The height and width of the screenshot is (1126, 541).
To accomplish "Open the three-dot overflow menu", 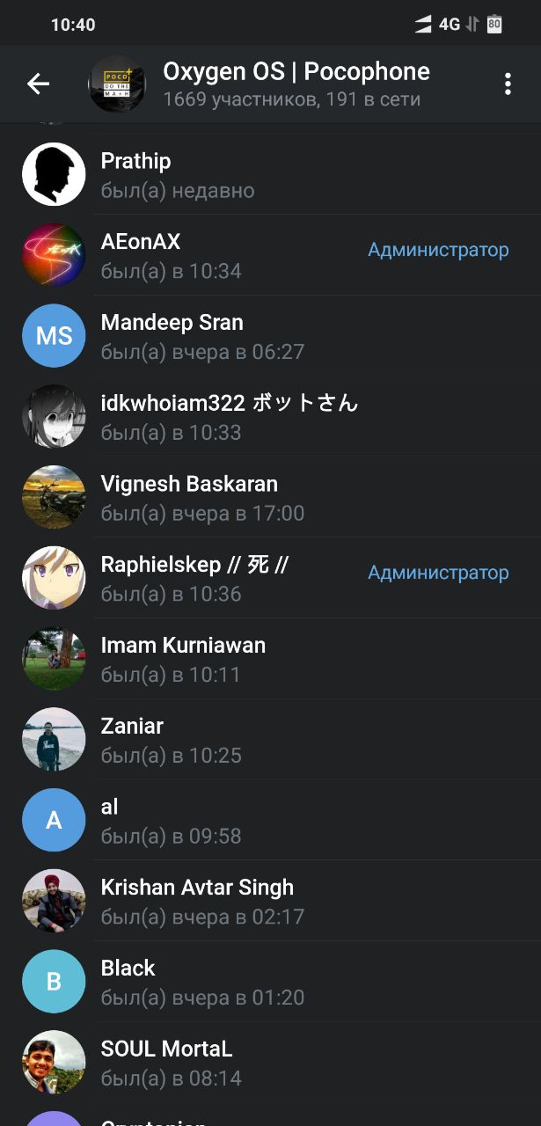I will (508, 84).
